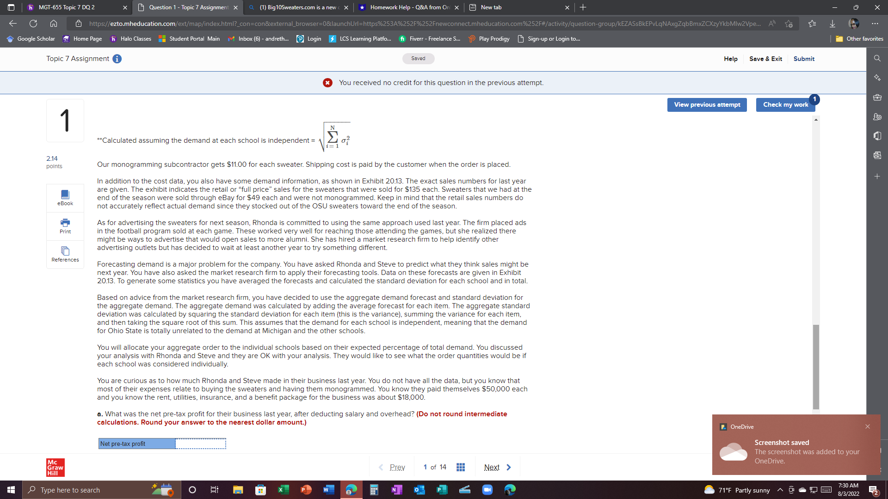Click the assignment info icon
This screenshot has height=499, width=888.
(x=117, y=59)
